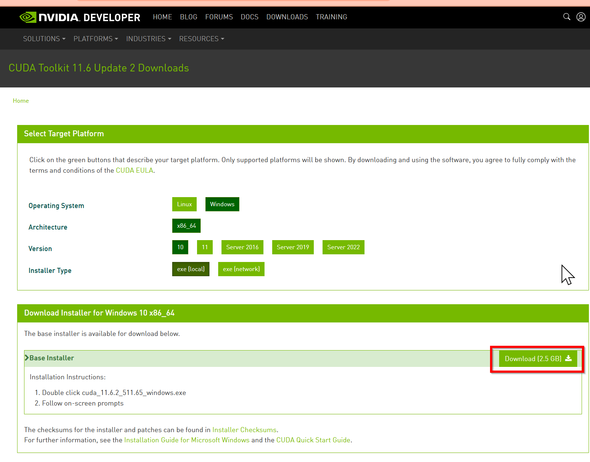Open FORUMS in the top navigation
This screenshot has width=590, height=462.
(219, 17)
